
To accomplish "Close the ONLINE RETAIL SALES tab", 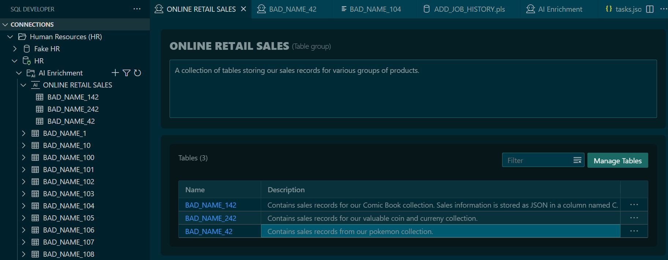I will pyautogui.click(x=244, y=9).
